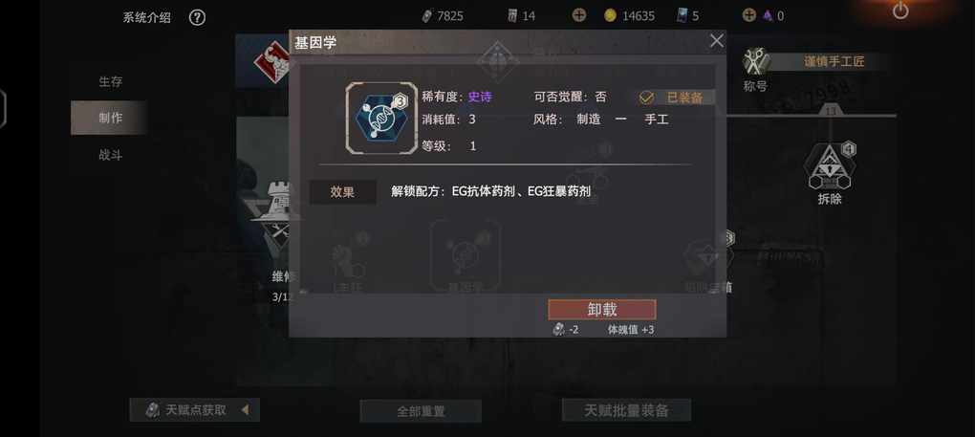Click the 全部重置 reset button
975x437 pixels.
[421, 411]
